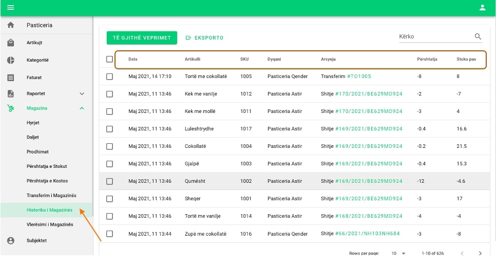Click the Të Gjithë Veprimet button
Image resolution: width=496 pixels, height=266 pixels.
pyautogui.click(x=142, y=37)
